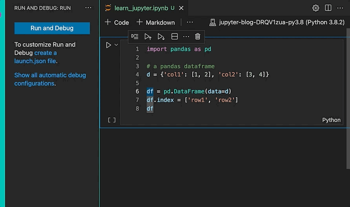Click the '# a pandas dataframe' comment line
The image size is (350, 207).
180,66
